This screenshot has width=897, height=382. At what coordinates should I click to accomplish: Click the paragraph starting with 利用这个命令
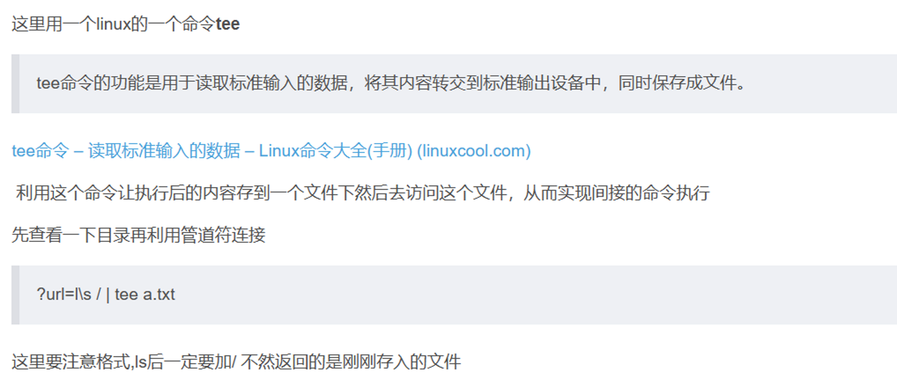(363, 193)
